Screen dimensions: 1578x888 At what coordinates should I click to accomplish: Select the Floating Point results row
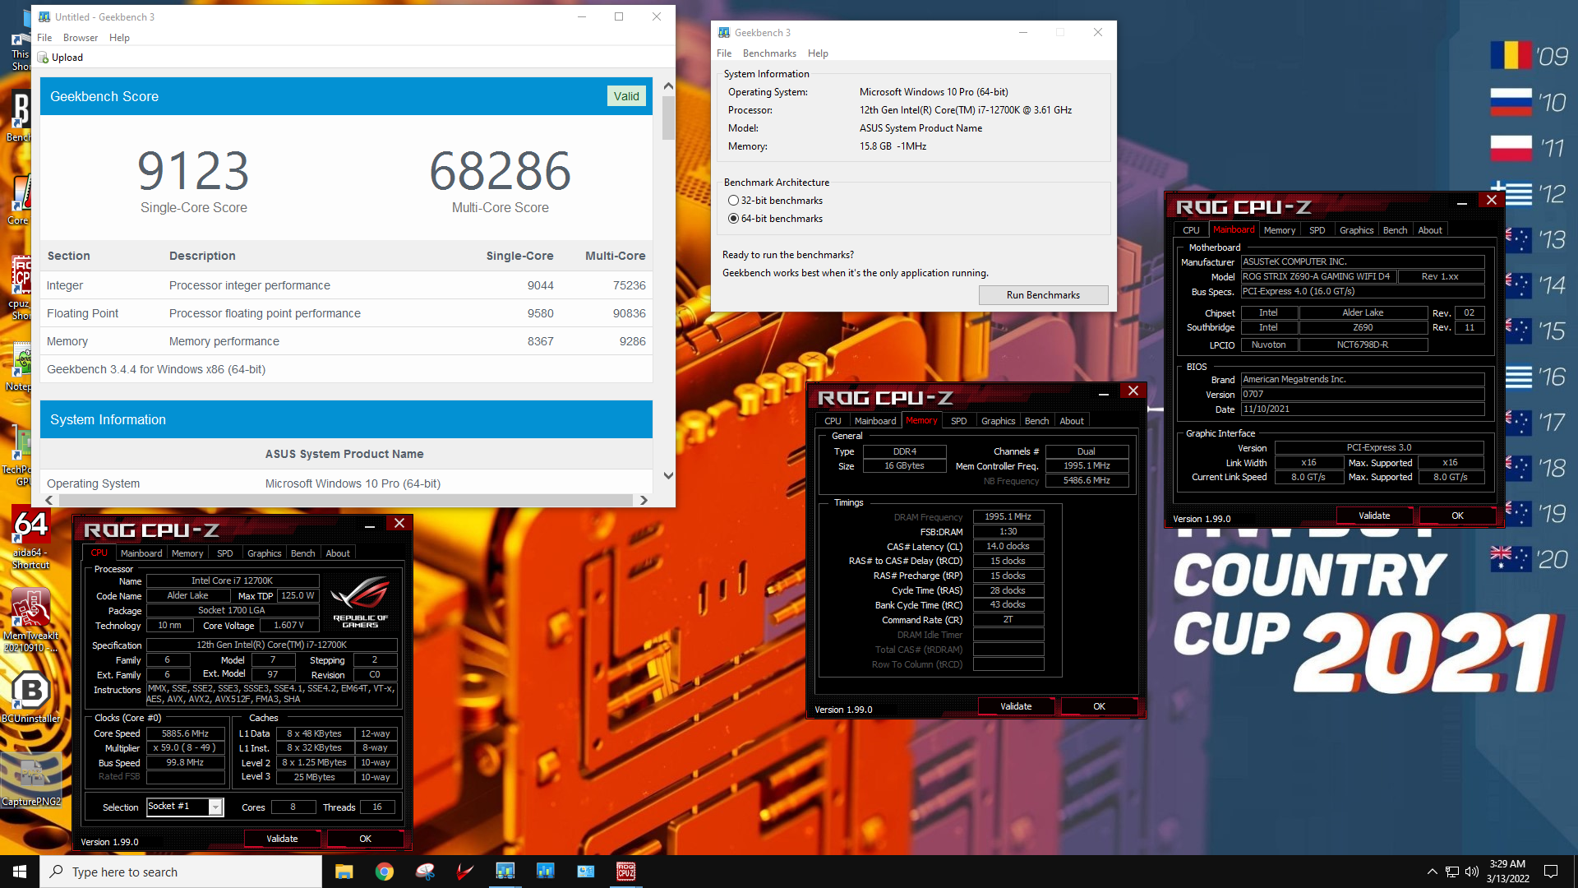tap(346, 313)
